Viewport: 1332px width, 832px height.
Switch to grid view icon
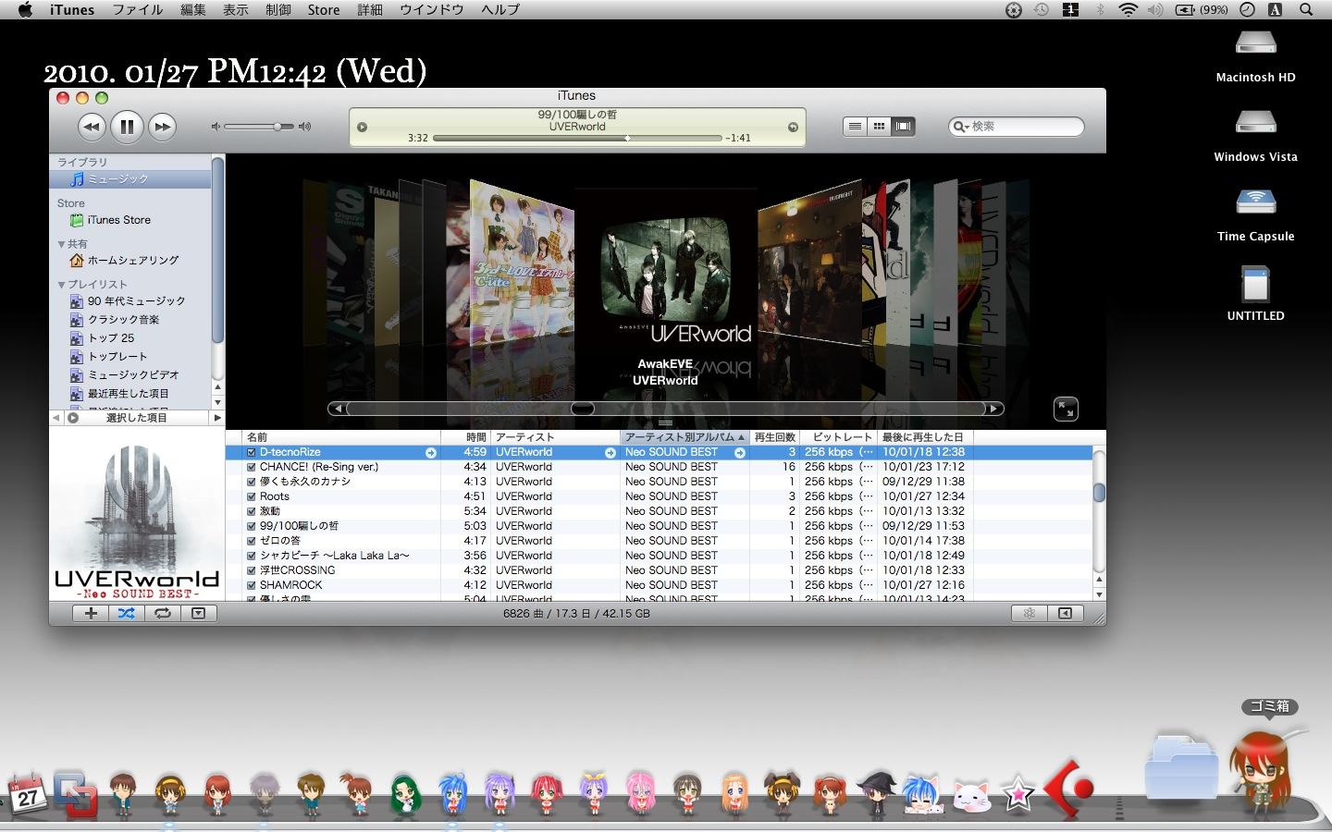pos(879,126)
